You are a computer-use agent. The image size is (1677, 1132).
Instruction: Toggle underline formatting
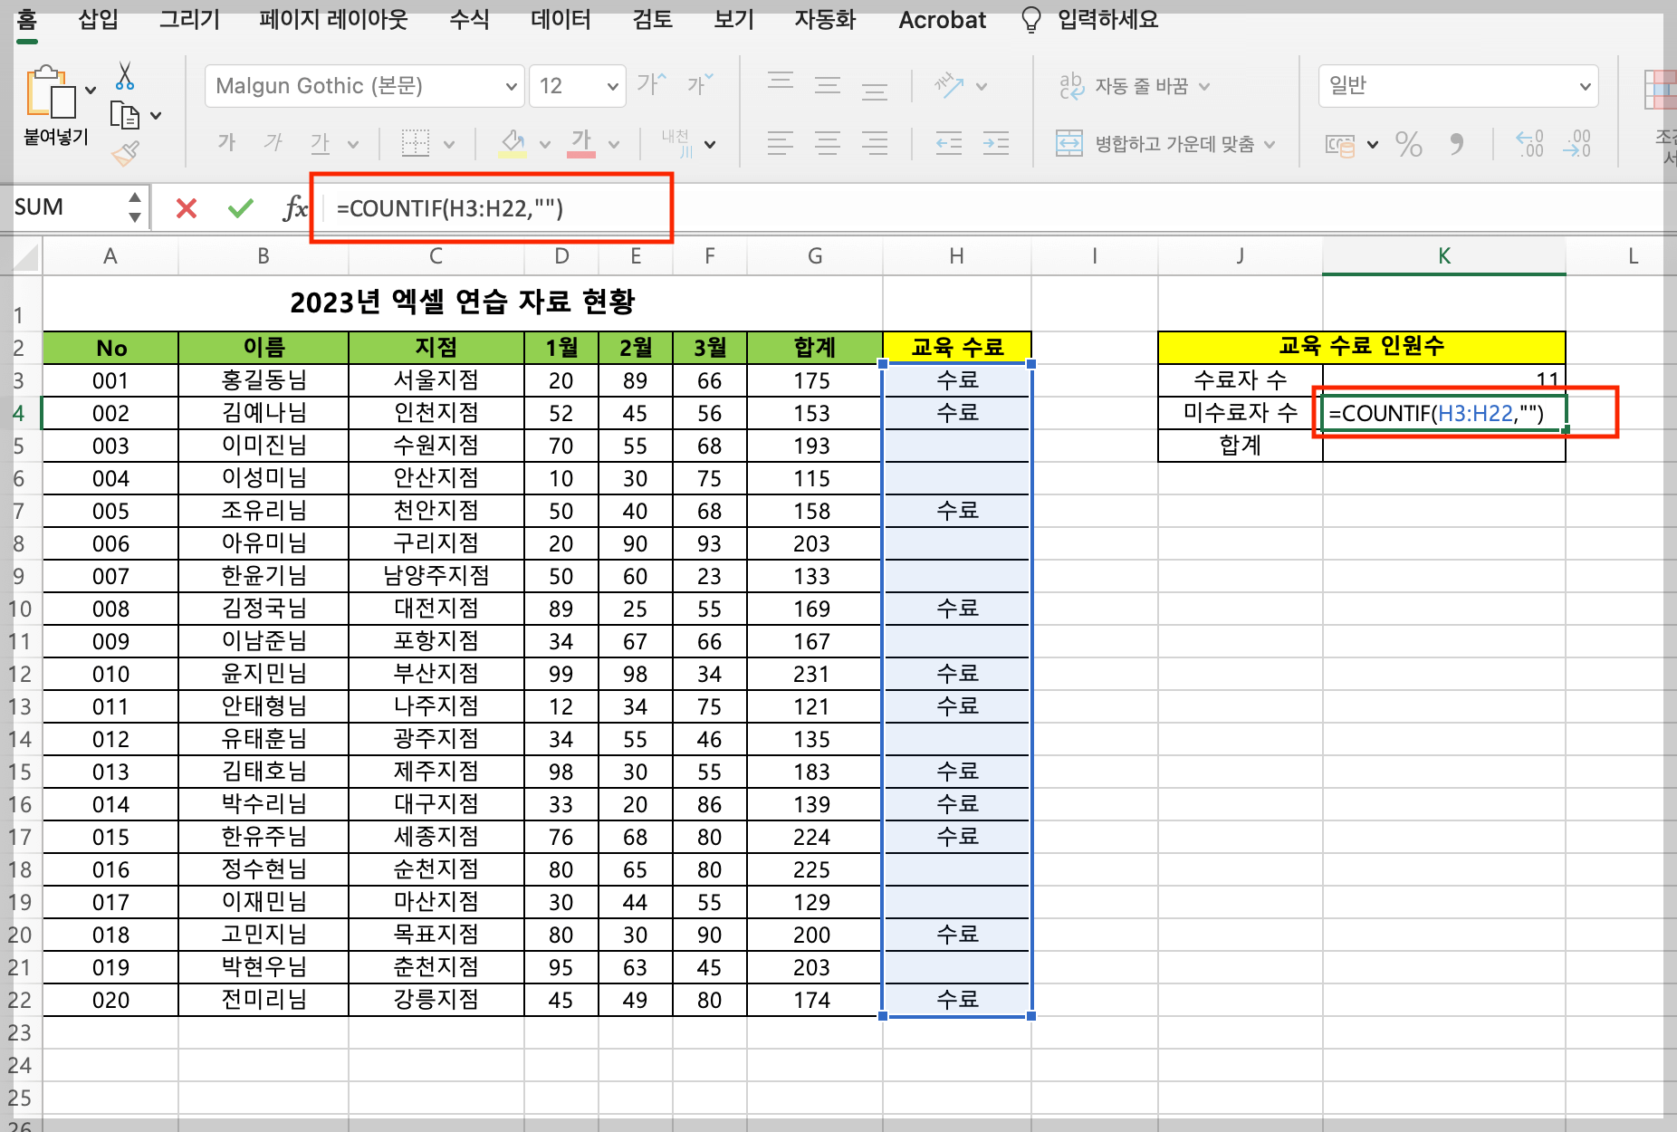tap(319, 142)
